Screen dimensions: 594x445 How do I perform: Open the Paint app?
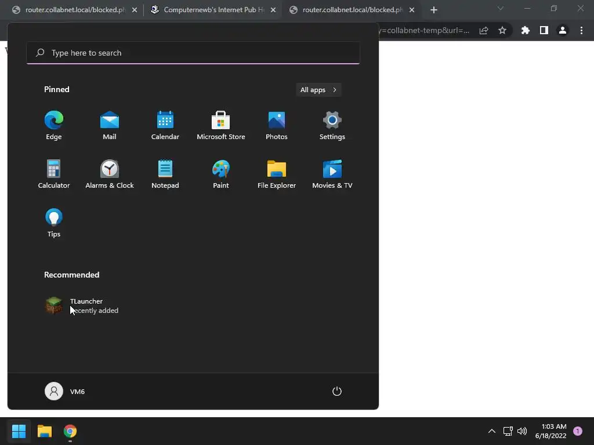coord(221,174)
